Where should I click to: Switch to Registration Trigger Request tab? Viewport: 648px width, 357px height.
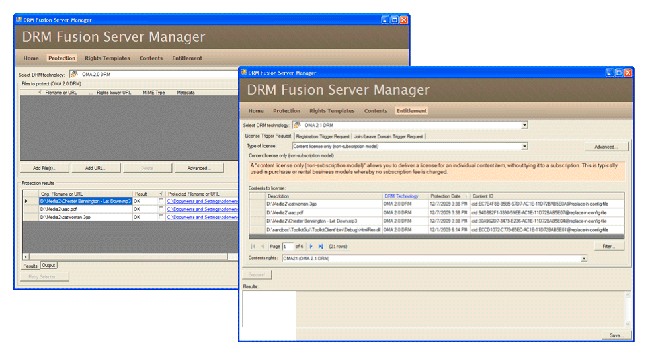323,136
